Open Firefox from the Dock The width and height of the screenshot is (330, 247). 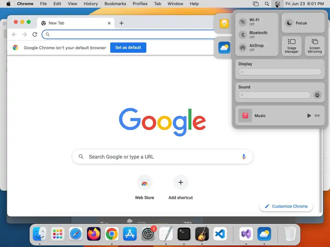[94, 234]
